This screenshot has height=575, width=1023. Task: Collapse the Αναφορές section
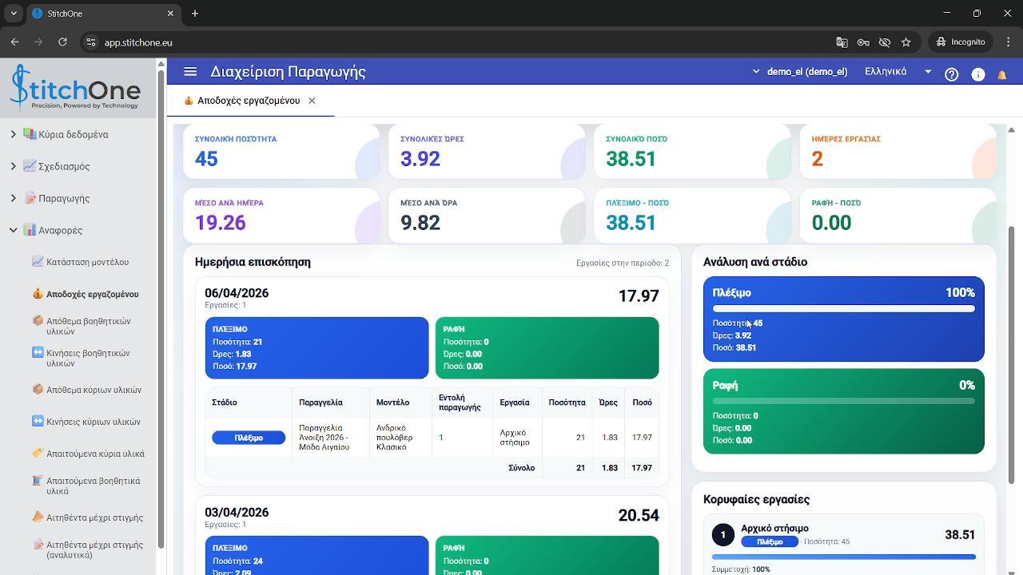tap(14, 230)
